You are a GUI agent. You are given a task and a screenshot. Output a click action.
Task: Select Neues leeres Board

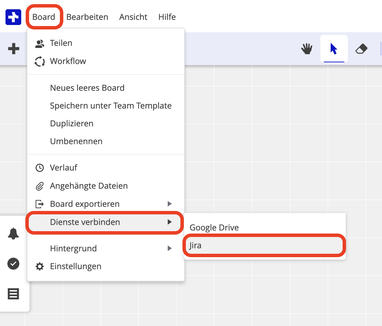87,88
